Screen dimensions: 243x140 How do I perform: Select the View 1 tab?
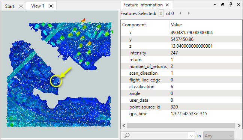[x=37, y=6]
